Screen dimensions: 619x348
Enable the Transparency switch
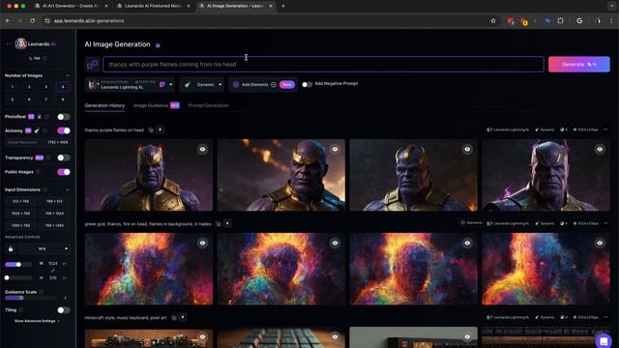[x=64, y=158]
